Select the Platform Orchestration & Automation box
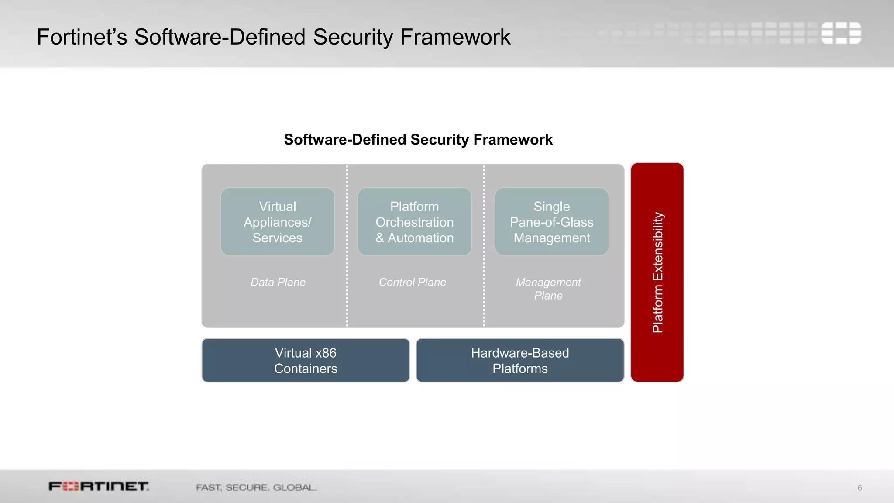This screenshot has height=503, width=894. click(414, 222)
